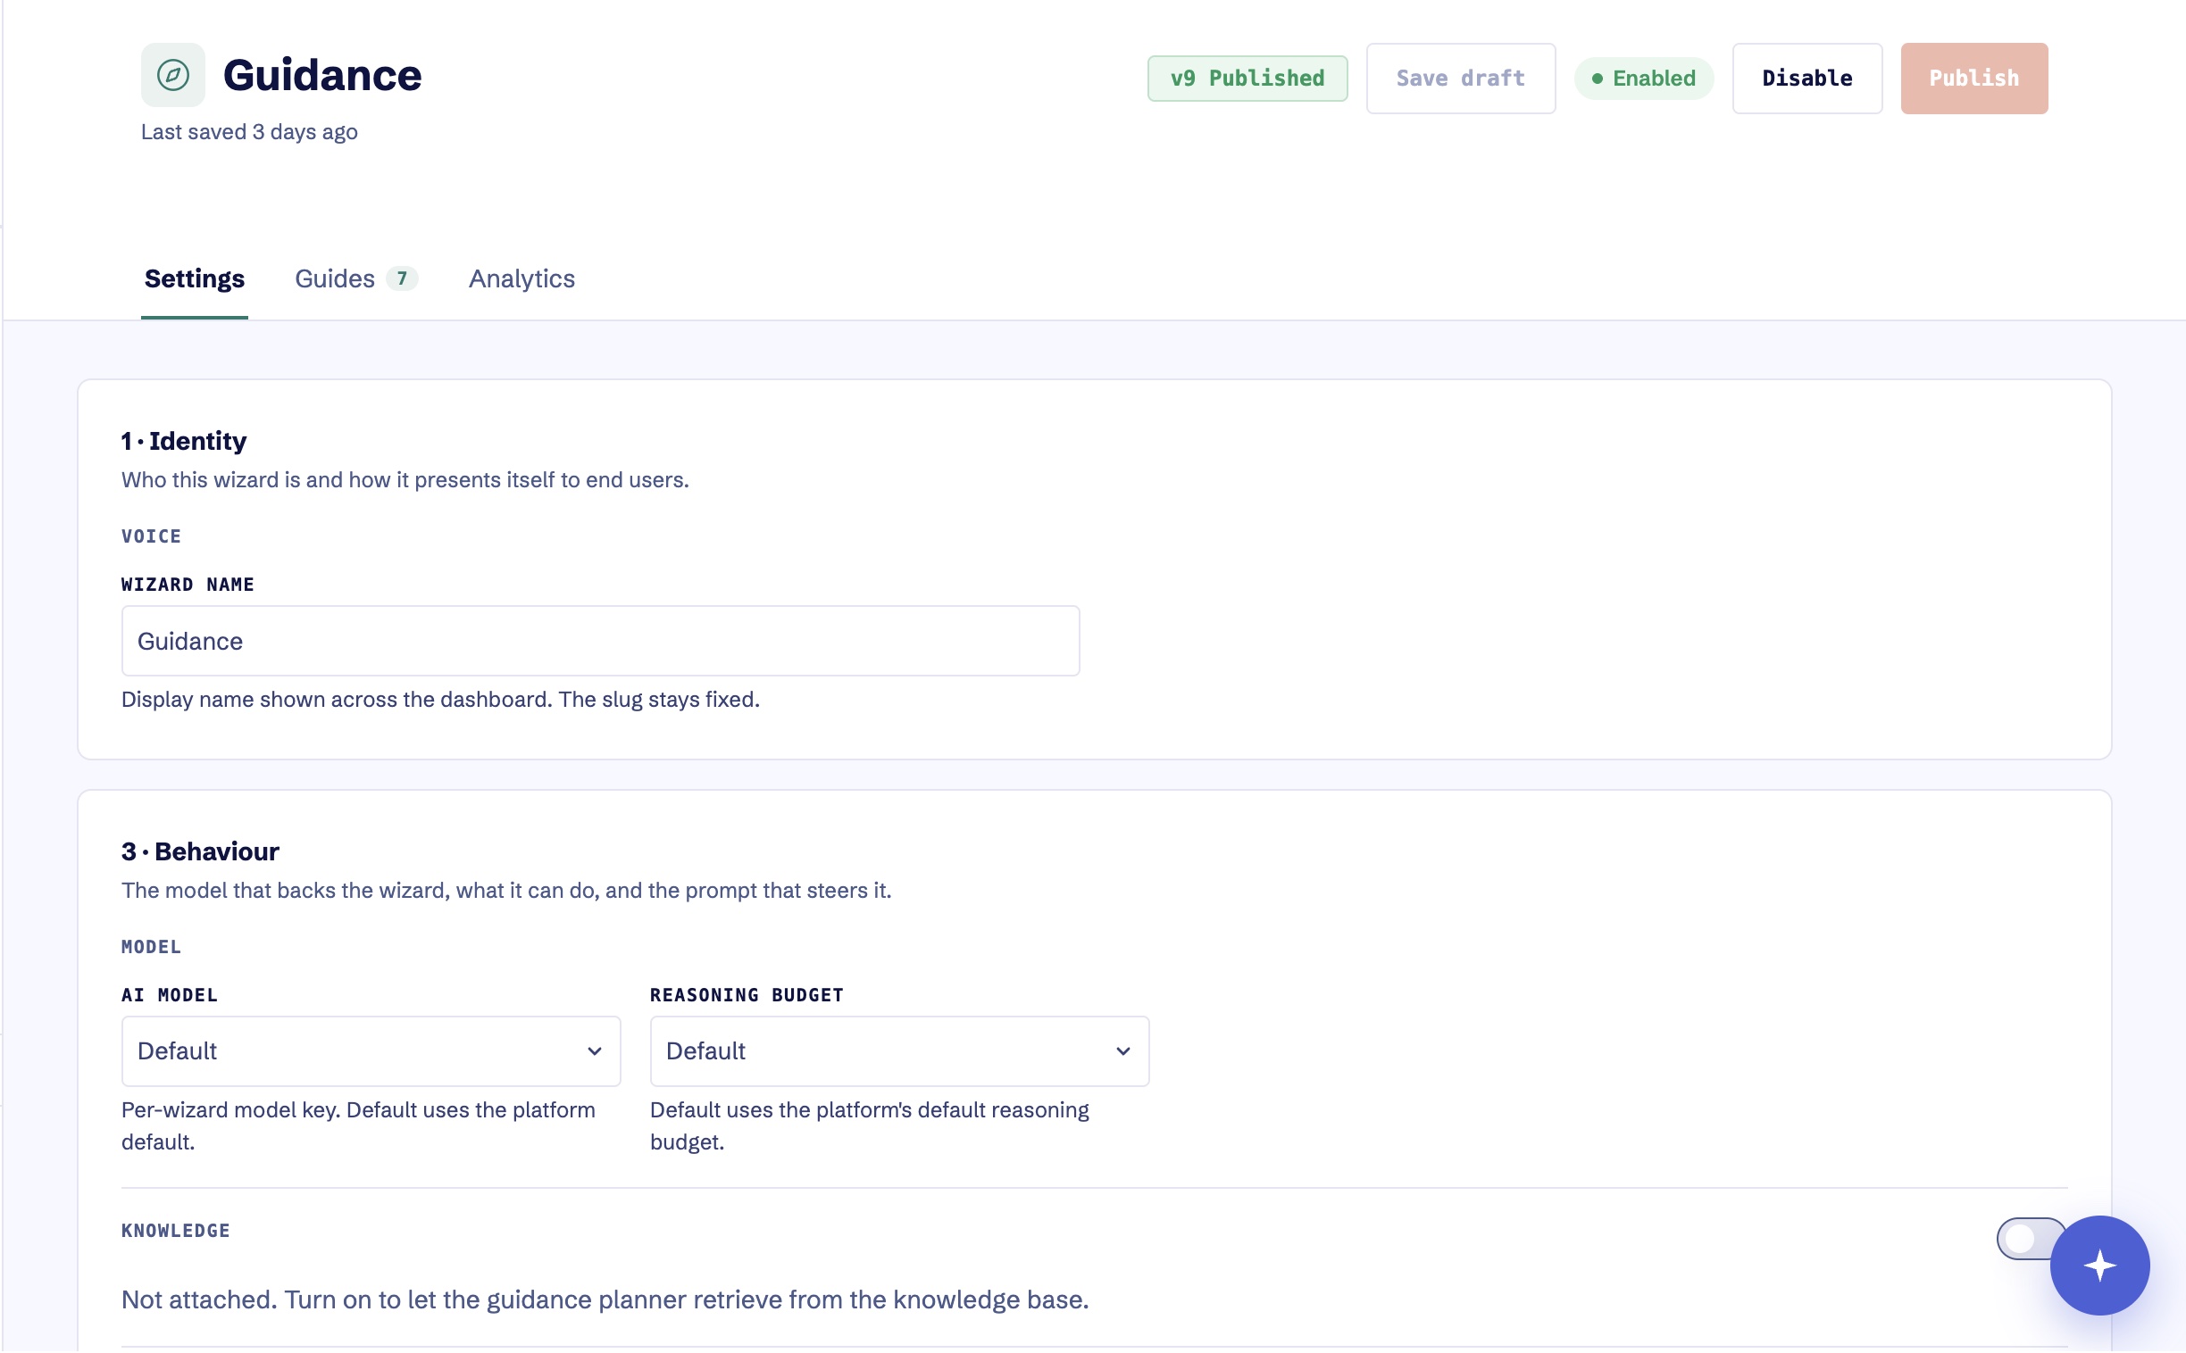Open the Reasoning Budget dropdown
Viewport: 2186px width, 1353px height.
coord(898,1050)
